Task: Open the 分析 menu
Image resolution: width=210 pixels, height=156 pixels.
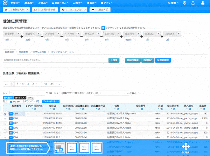Action: (x=77, y=3)
